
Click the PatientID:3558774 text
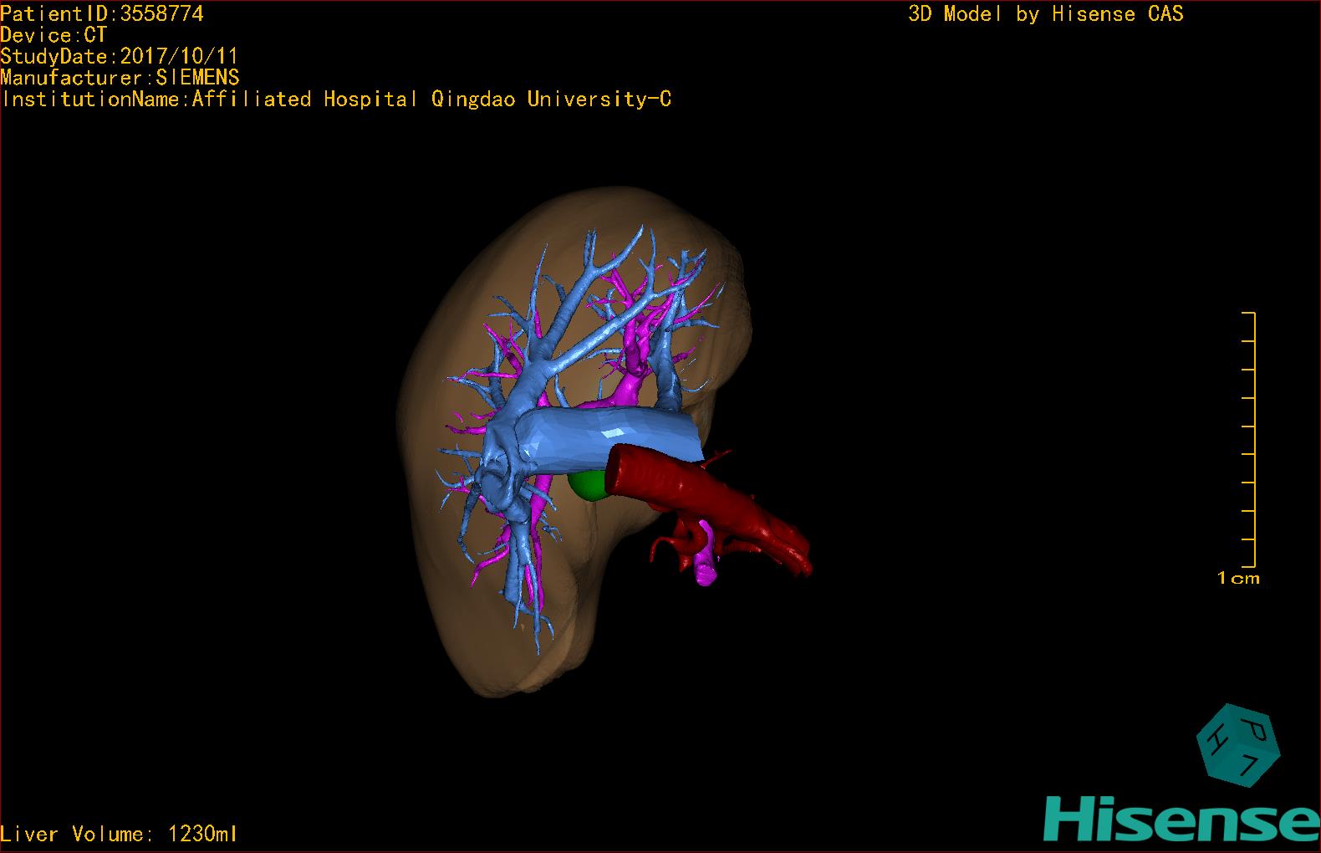point(102,13)
